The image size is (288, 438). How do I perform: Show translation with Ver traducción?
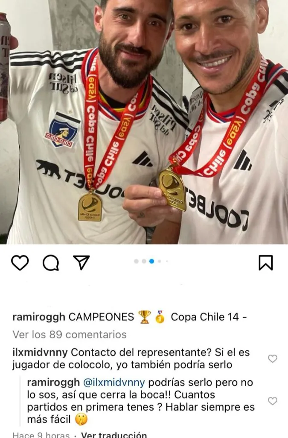tap(113, 435)
